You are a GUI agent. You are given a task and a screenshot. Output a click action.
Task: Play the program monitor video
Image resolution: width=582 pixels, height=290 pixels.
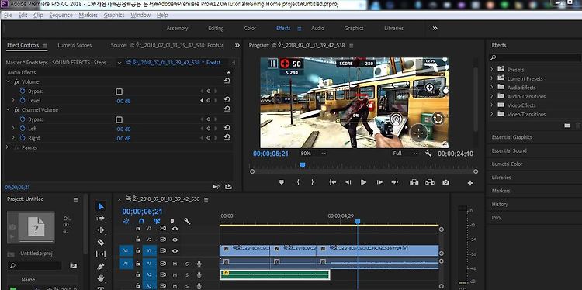[363, 182]
